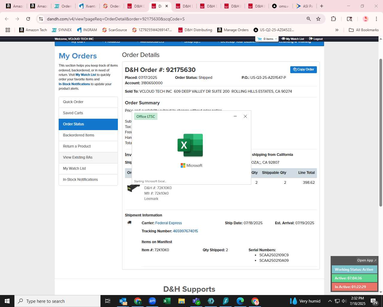This screenshot has width=383, height=307.
Task: Open Saved Carts in sidebar
Action: (88, 113)
